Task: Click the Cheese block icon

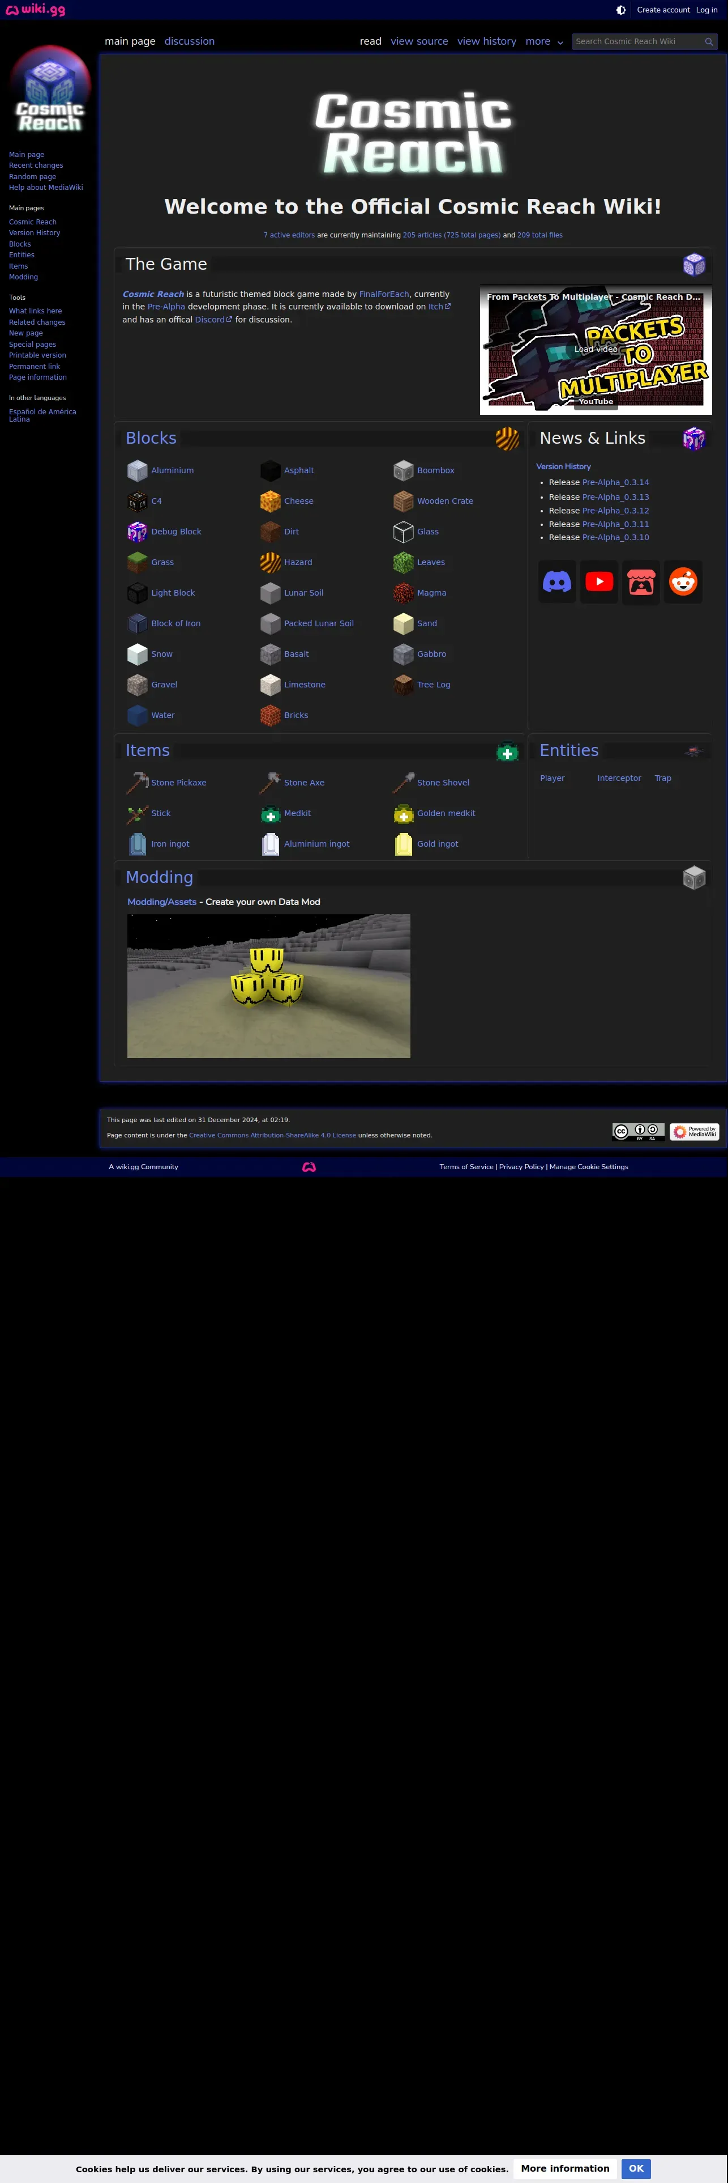Action: tap(270, 502)
